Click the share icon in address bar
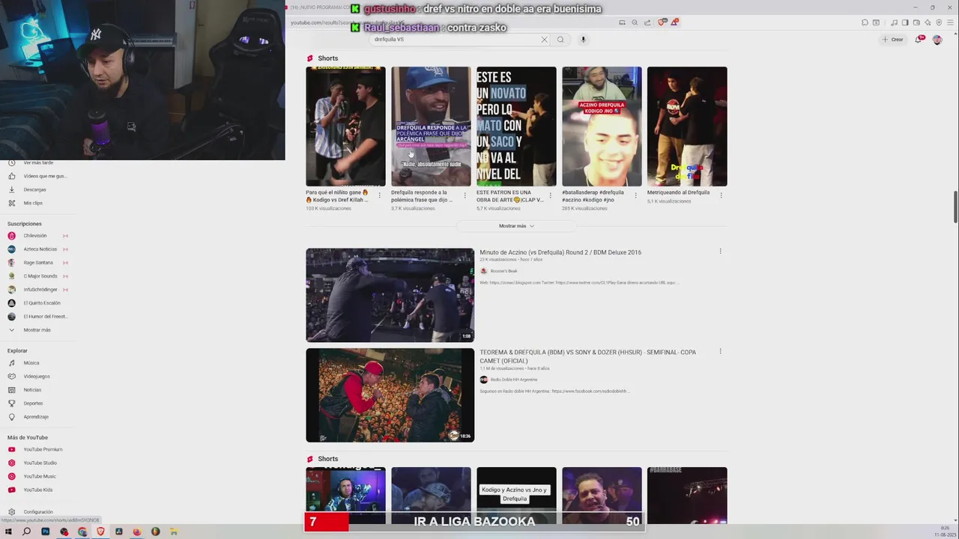 [x=647, y=22]
